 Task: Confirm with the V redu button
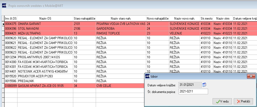[x=222, y=101]
